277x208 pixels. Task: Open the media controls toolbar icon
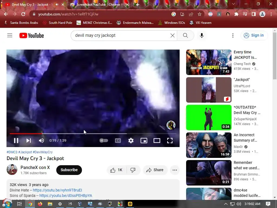[x=245, y=14]
